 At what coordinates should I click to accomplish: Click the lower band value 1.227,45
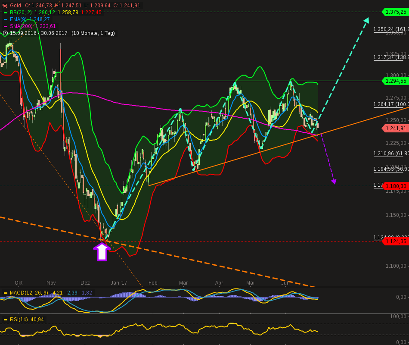[x=91, y=12]
